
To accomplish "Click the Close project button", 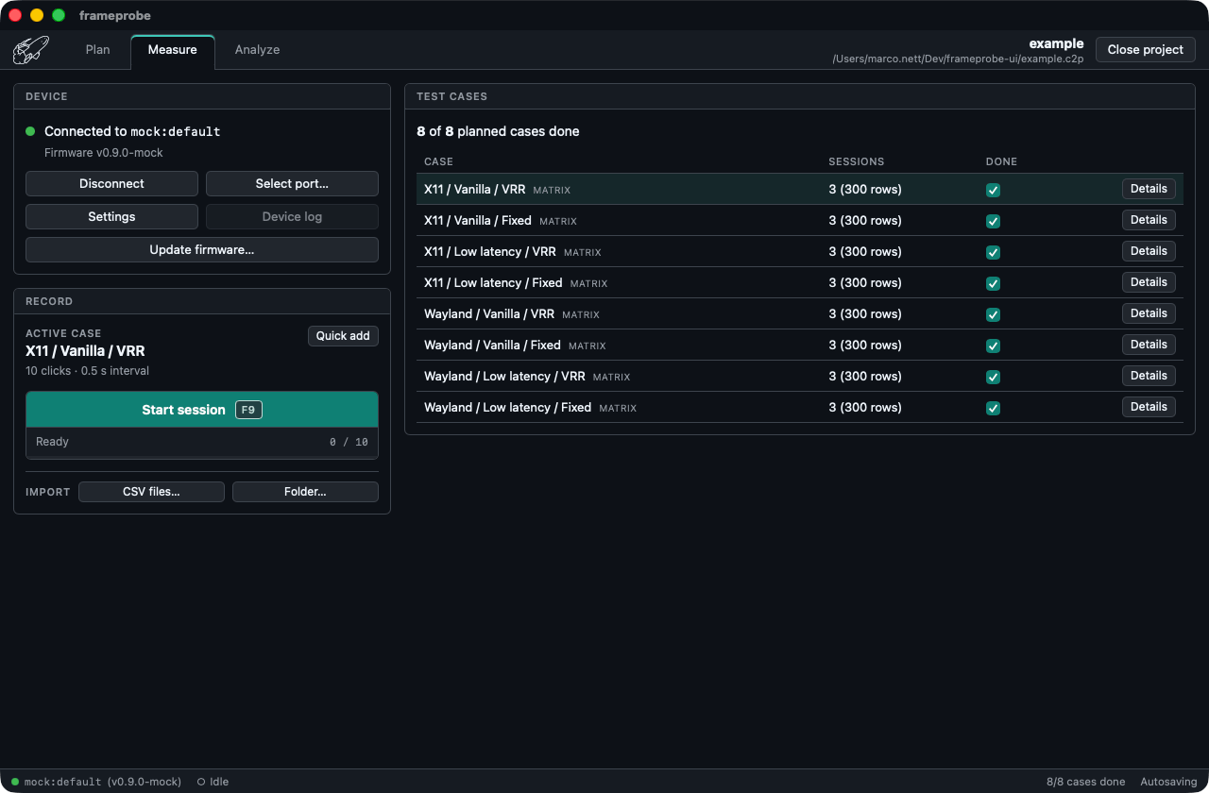I will coord(1146,50).
